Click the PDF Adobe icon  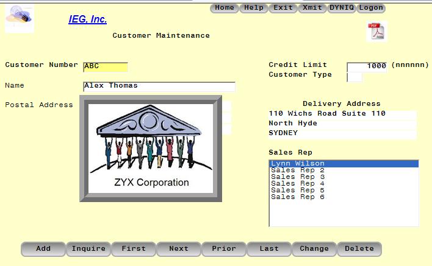(x=376, y=32)
